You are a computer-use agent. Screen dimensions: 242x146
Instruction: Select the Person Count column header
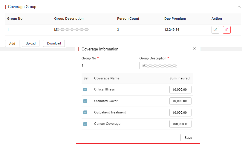128,19
